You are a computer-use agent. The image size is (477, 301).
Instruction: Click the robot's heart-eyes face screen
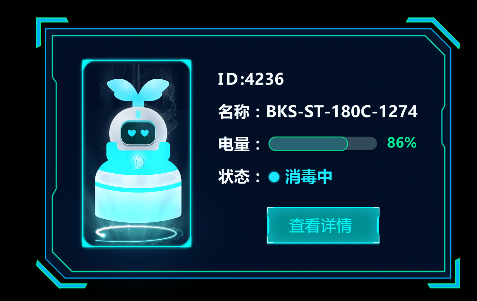pos(138,132)
